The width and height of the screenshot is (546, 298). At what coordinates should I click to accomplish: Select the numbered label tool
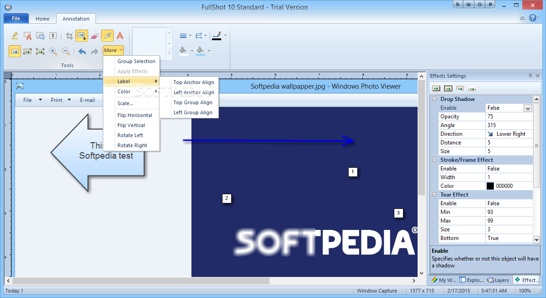pos(53,36)
